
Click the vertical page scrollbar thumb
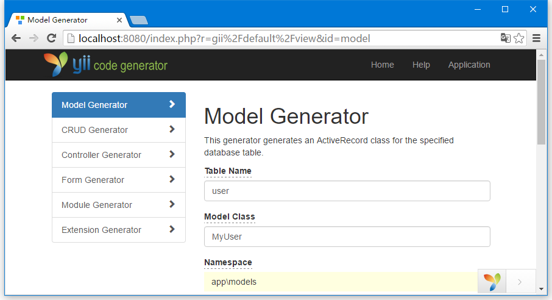[x=541, y=102]
